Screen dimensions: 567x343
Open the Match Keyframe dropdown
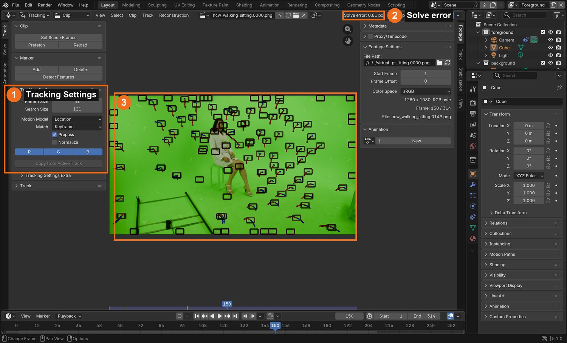pyautogui.click(x=77, y=127)
